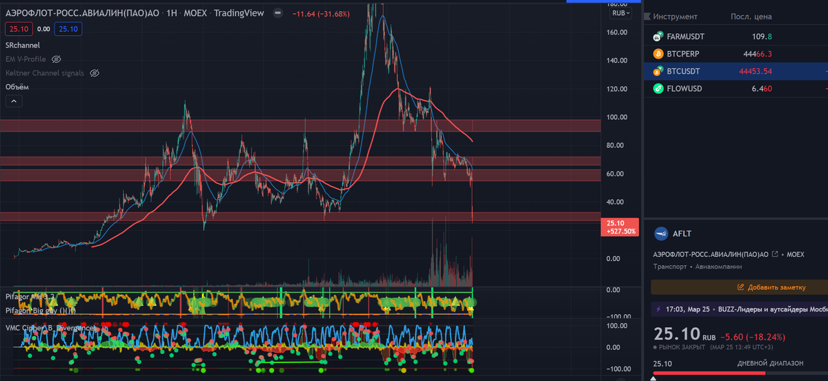Select the highlighted BTCUSDT watchlist row

pyautogui.click(x=736, y=71)
